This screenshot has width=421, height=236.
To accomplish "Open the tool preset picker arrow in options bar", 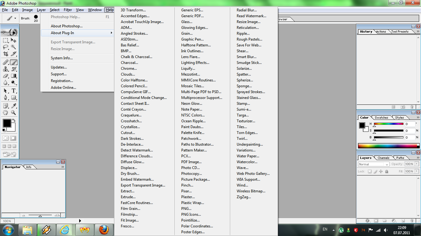I will click(x=15, y=18).
